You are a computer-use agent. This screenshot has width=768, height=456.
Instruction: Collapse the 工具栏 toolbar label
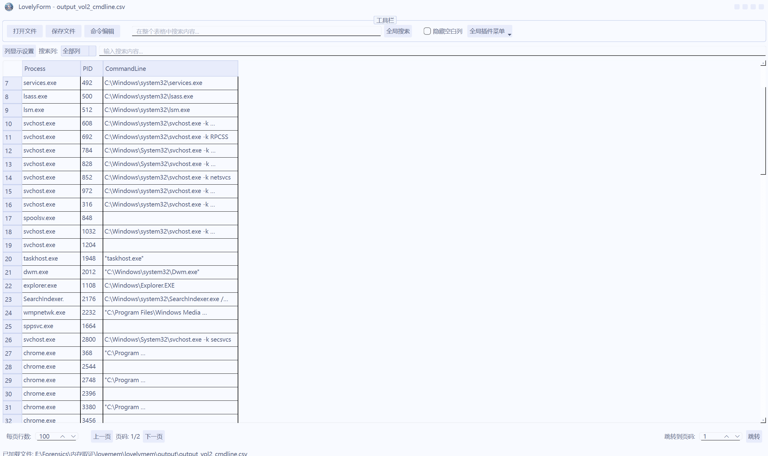385,20
